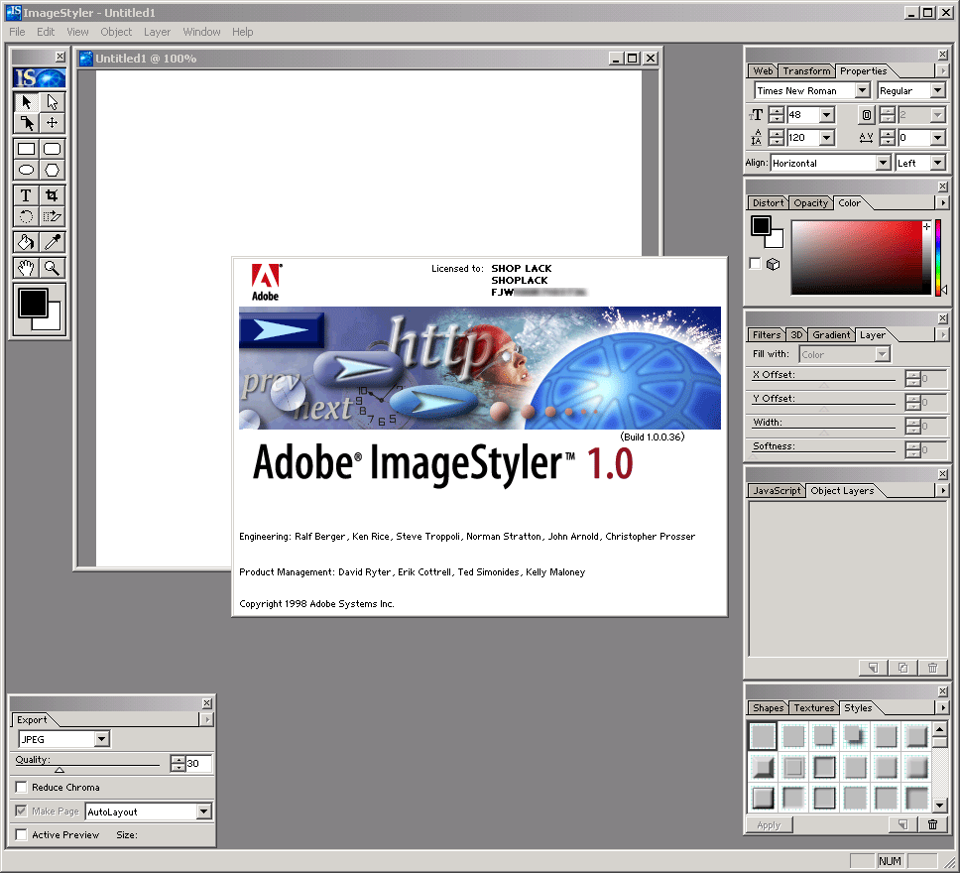
Task: Switch to the Transform tab
Action: point(806,71)
